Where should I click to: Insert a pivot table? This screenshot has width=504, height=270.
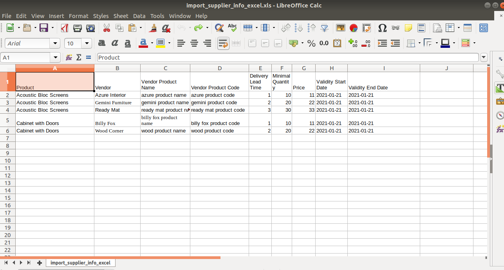(x=367, y=28)
